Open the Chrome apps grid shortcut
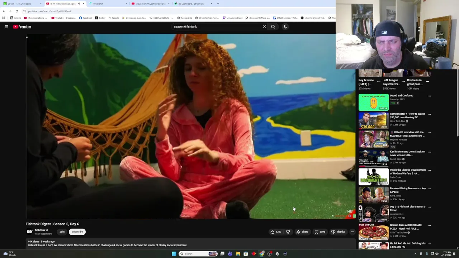459x258 pixels. tap(4, 18)
